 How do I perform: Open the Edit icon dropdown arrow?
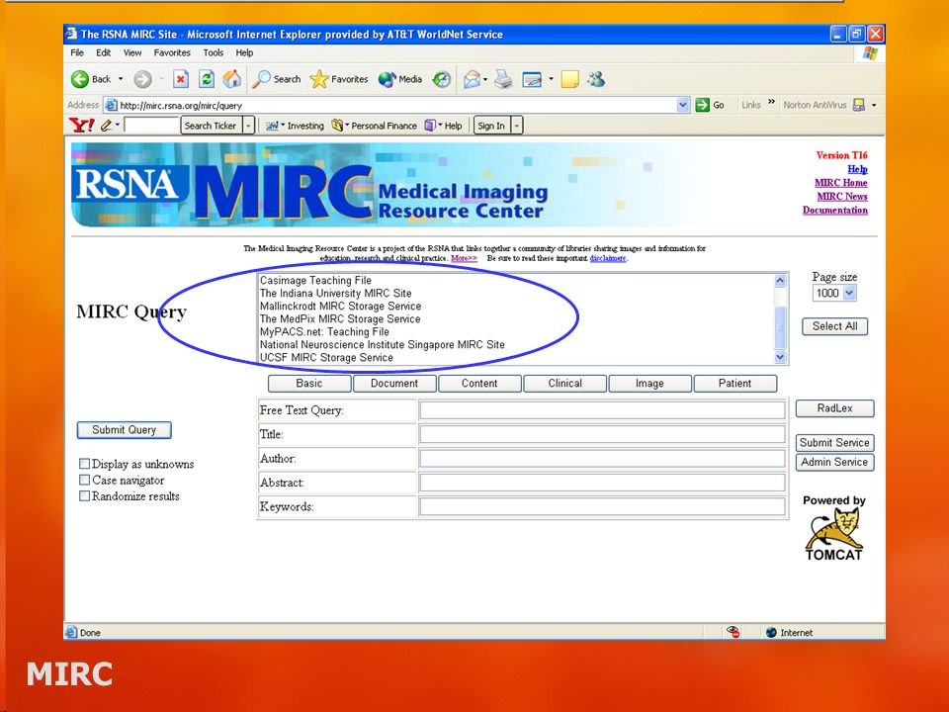pyautogui.click(x=551, y=79)
